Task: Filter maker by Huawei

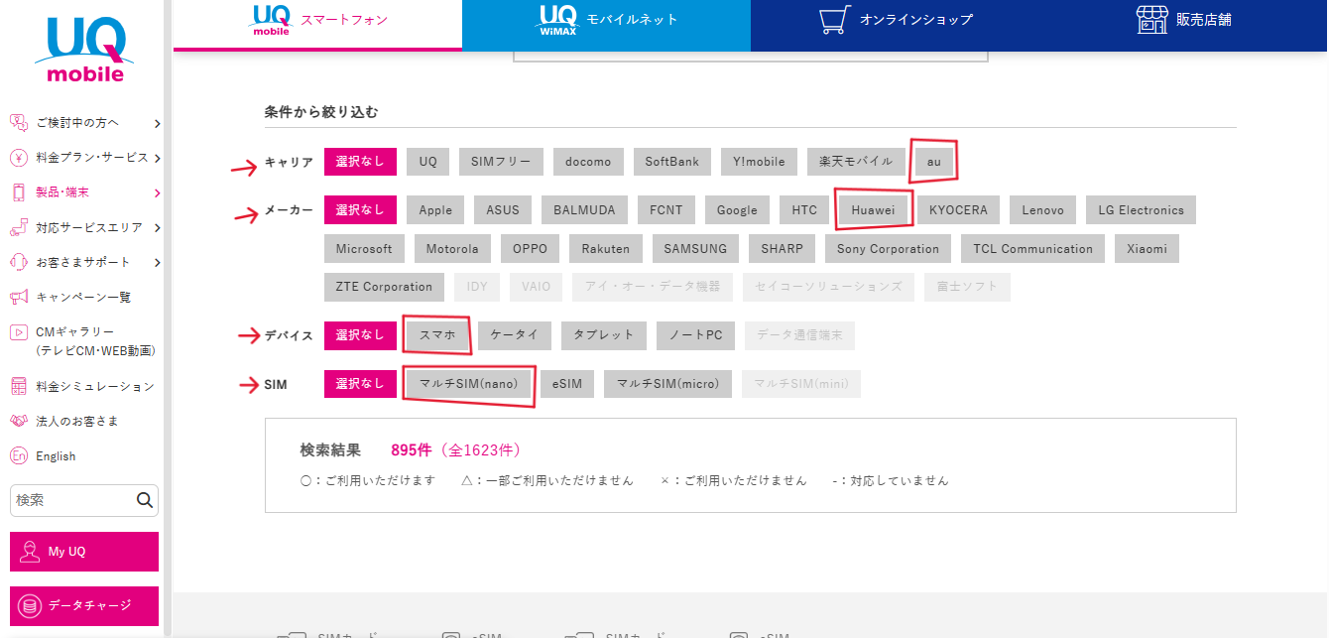Action: [x=873, y=210]
